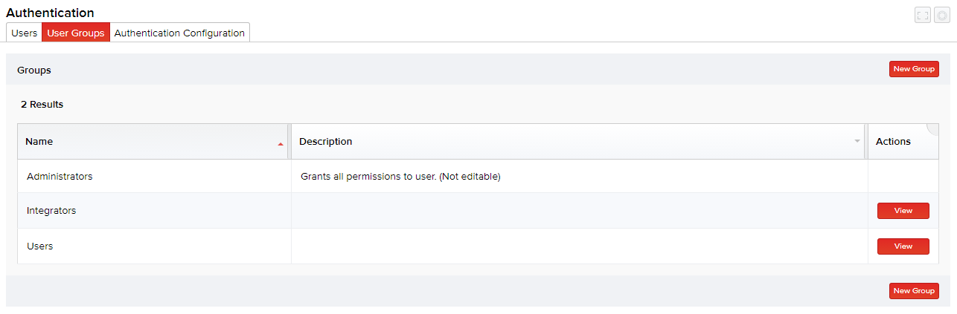This screenshot has width=957, height=314.
Task: Click the fullscreen expand icon
Action: pyautogui.click(x=923, y=16)
